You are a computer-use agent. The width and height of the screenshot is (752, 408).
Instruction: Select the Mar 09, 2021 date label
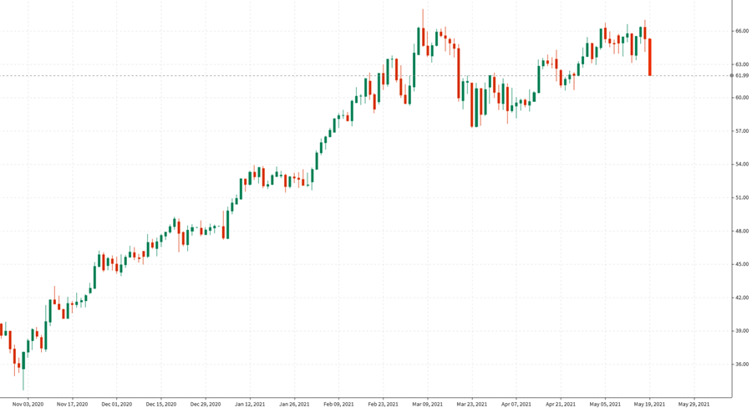[x=427, y=404]
